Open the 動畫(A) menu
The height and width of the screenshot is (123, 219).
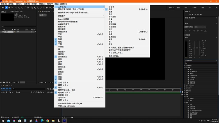click(x=42, y=4)
